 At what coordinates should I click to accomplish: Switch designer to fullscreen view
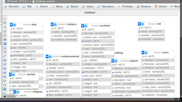pos(5,23)
